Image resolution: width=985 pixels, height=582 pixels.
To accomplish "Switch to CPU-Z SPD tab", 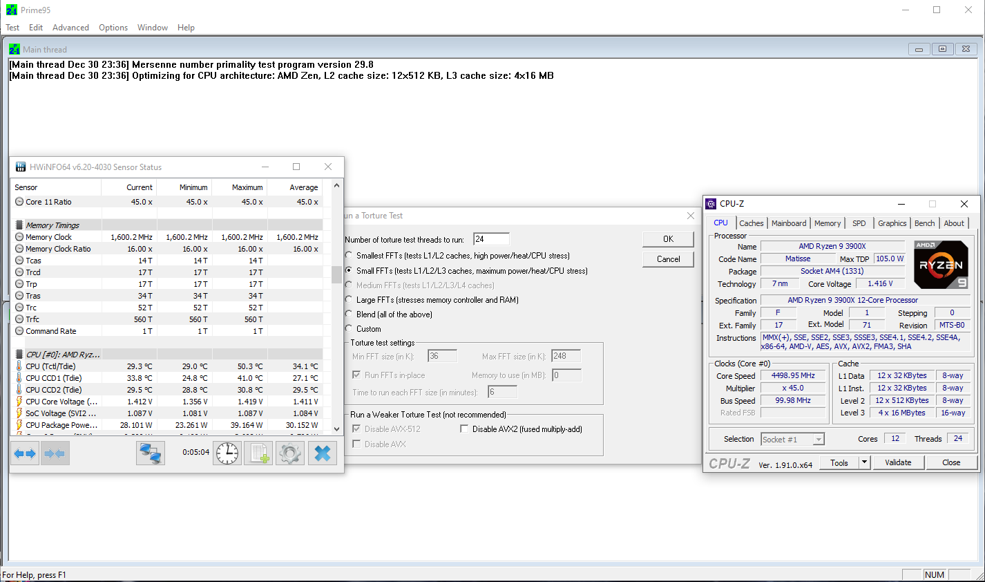I will (859, 223).
